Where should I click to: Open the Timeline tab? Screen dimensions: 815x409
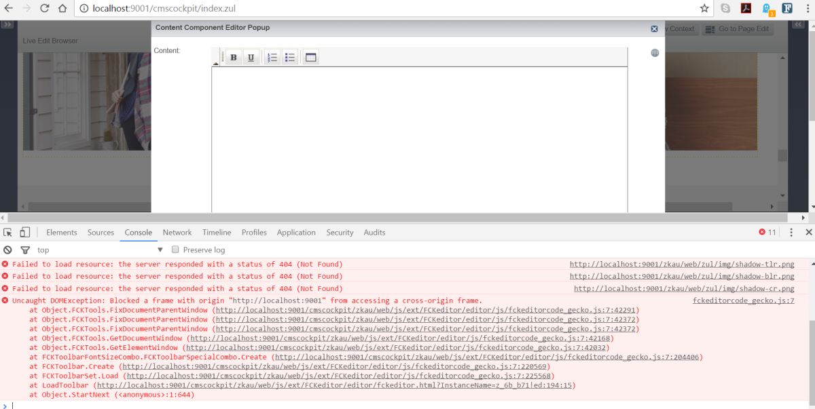click(x=217, y=232)
